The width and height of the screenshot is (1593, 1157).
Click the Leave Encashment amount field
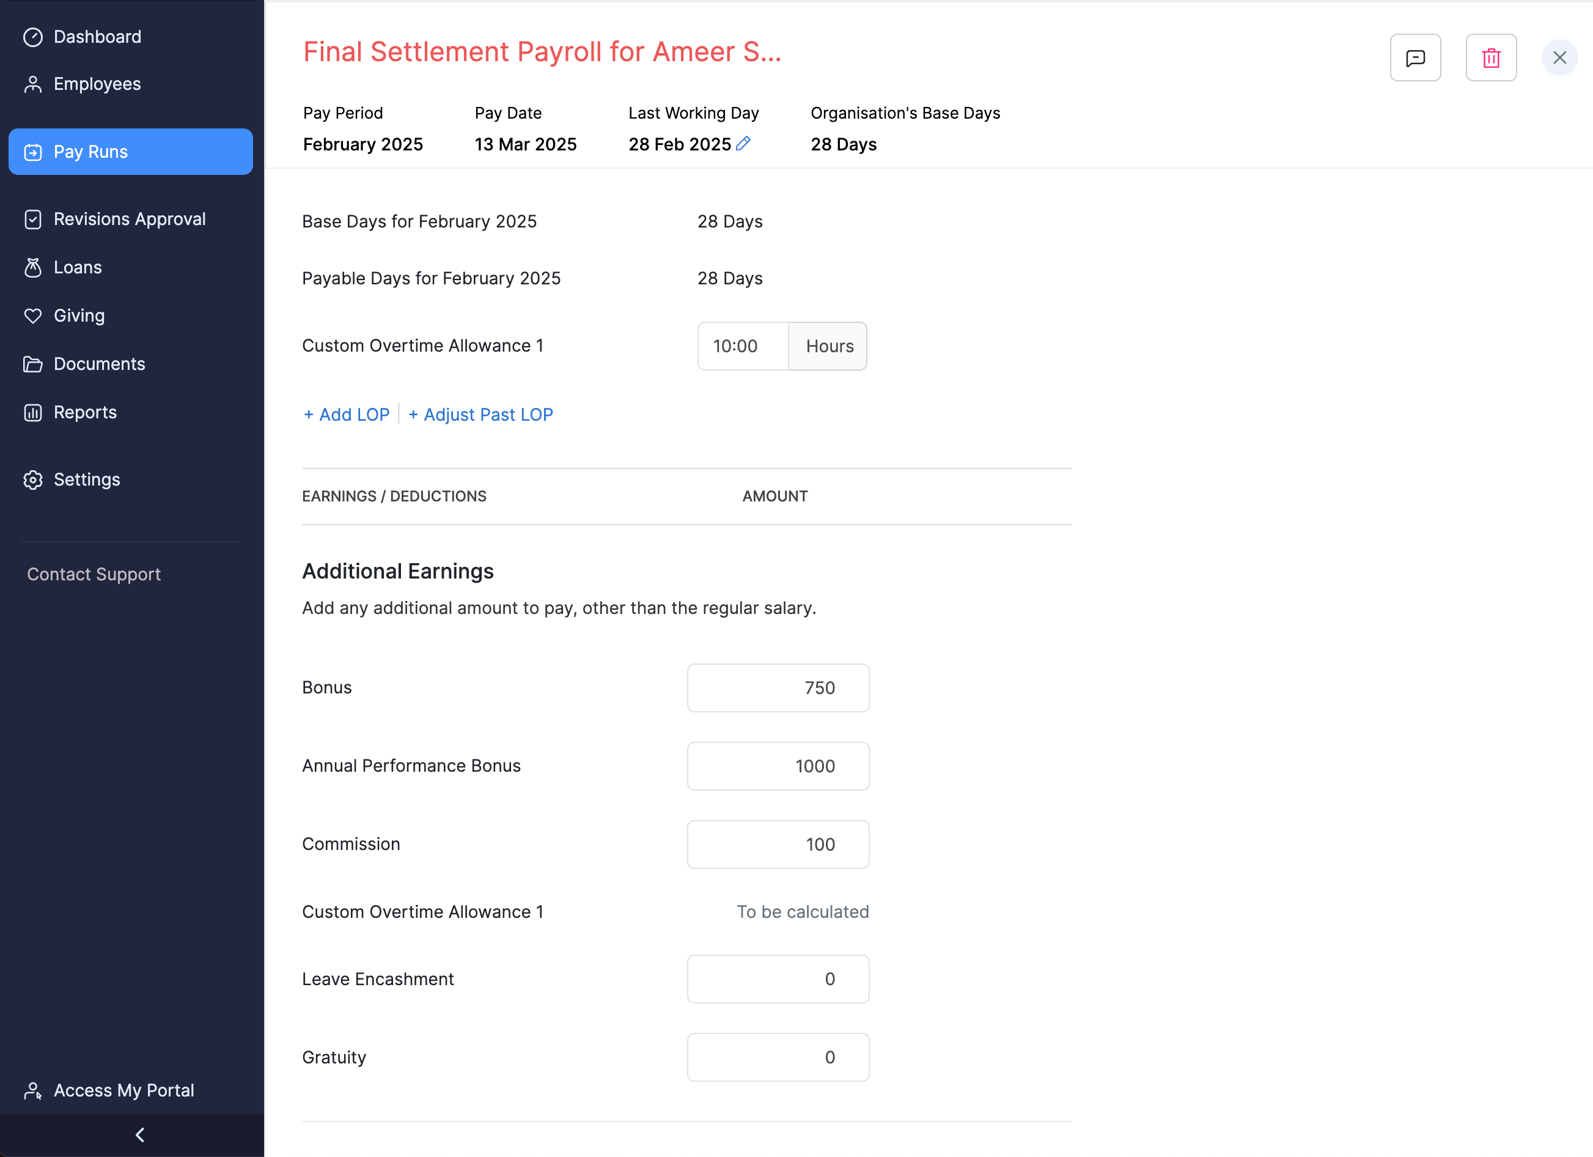778,978
